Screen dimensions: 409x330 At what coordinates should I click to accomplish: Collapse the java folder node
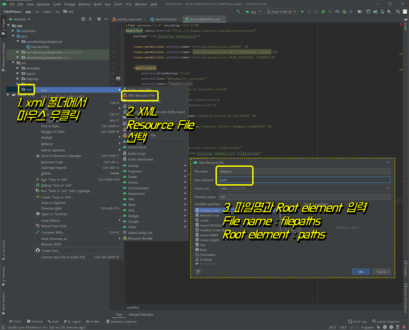[x=13, y=36]
